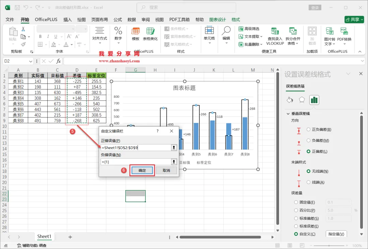Collapse the ribbon with the up chevron

(x=360, y=51)
